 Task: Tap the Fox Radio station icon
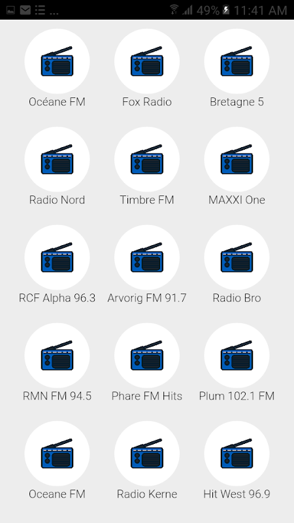point(147,61)
